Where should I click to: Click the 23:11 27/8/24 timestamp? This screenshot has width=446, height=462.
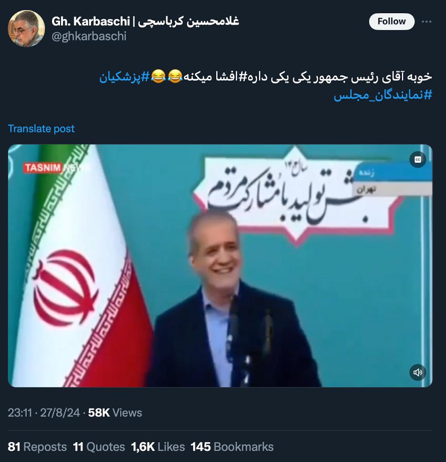point(44,412)
